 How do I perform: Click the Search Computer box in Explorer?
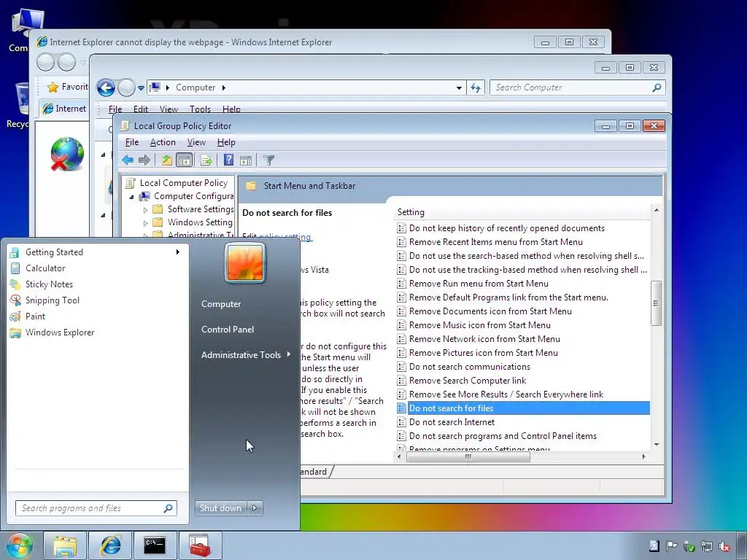pos(578,87)
